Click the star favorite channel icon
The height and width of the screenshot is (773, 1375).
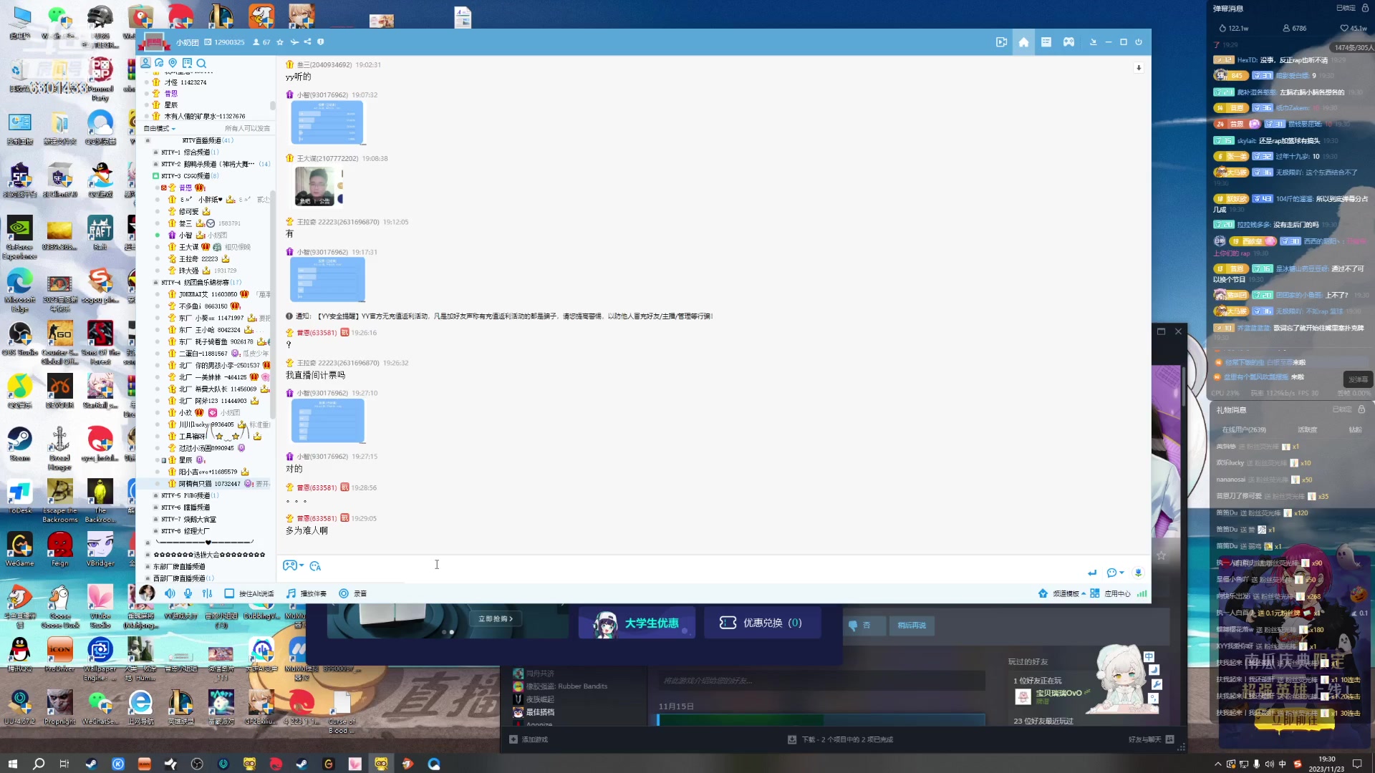coord(280,42)
